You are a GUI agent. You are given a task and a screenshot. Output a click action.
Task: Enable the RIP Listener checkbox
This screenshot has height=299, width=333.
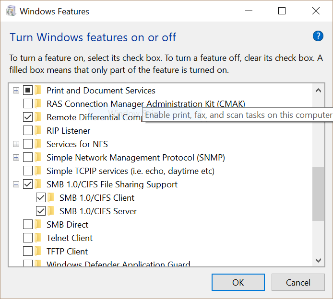tap(28, 131)
